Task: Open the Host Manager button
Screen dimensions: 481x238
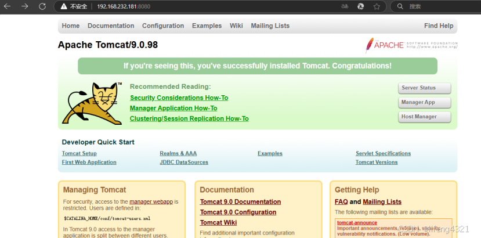Action: (x=425, y=117)
